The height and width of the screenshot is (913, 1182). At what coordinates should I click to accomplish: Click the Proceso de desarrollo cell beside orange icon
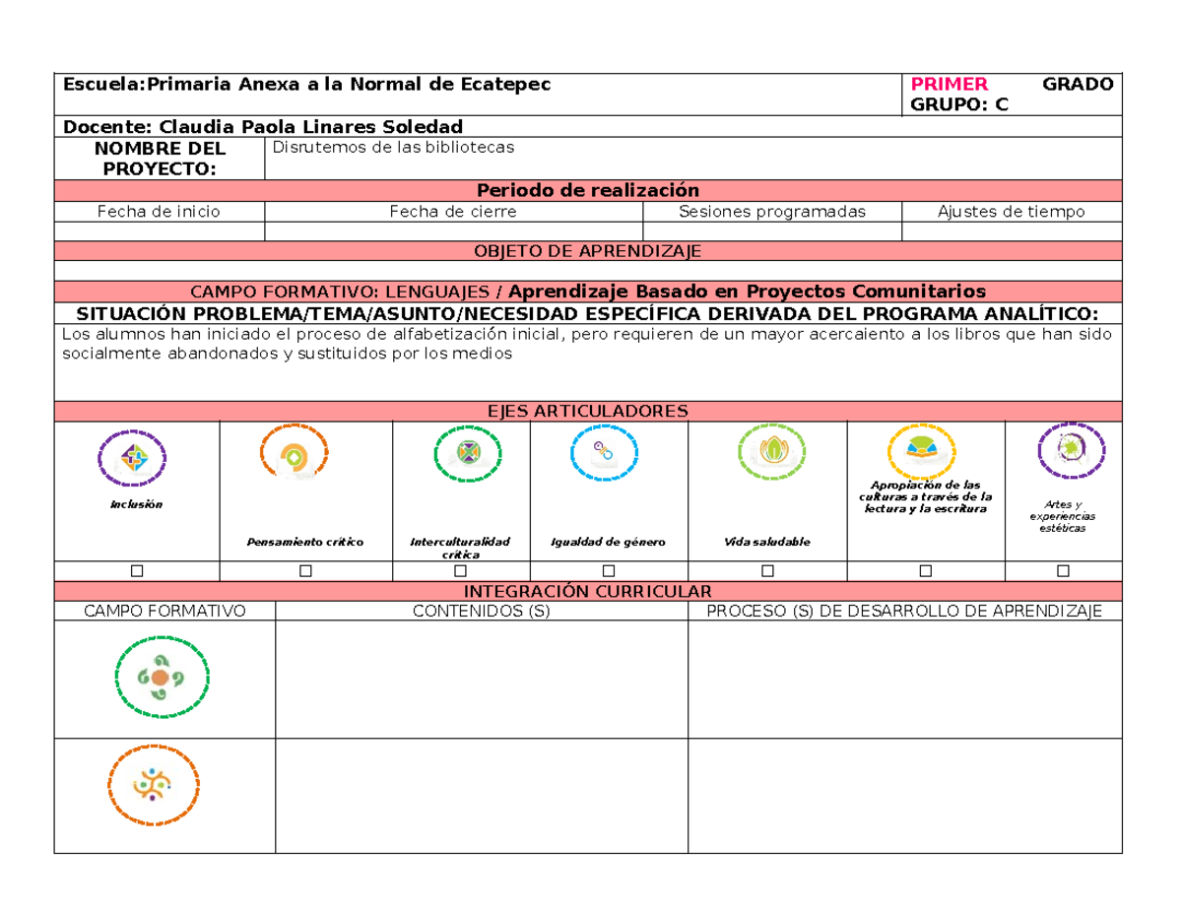point(905,795)
